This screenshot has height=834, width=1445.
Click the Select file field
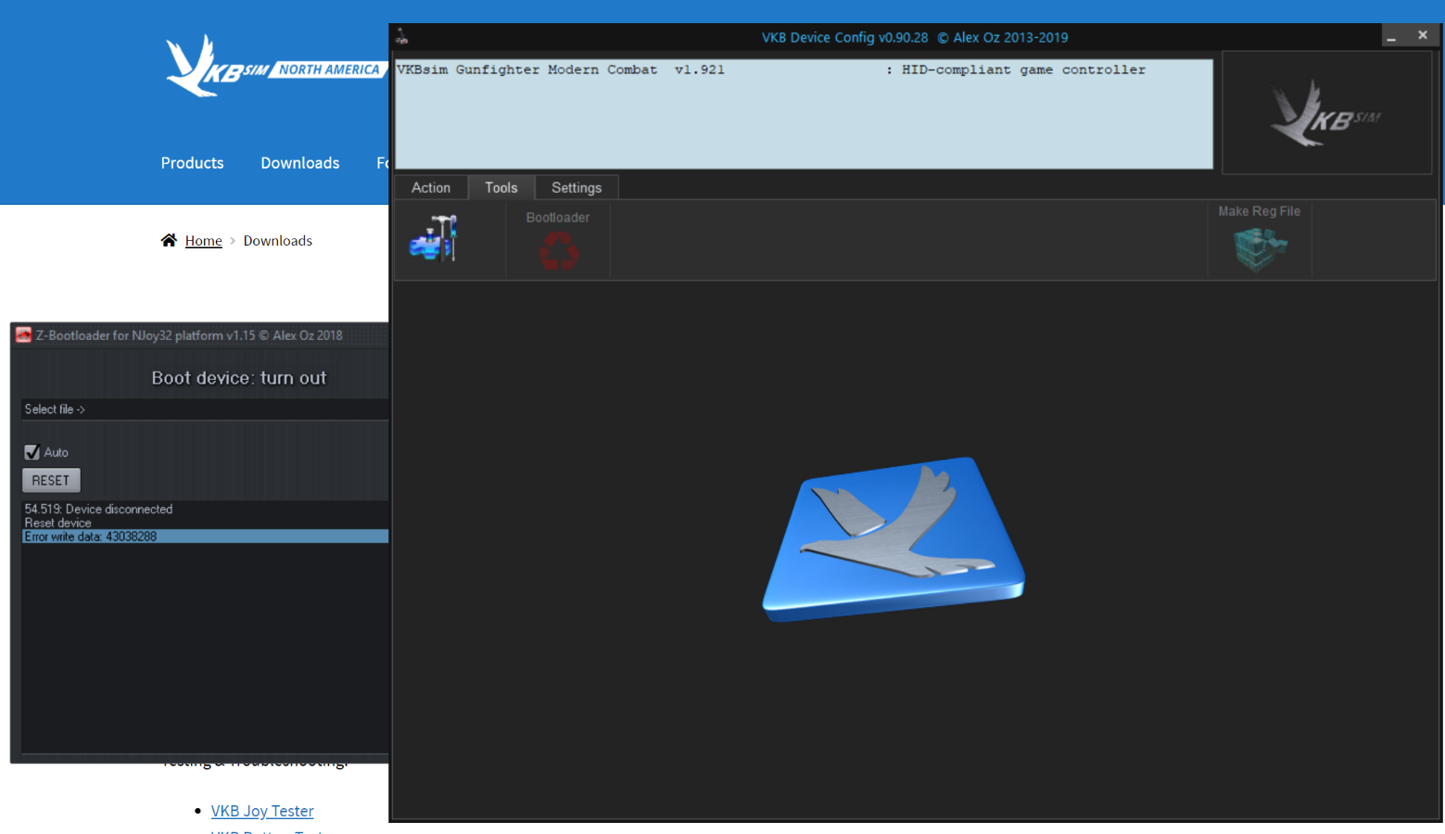click(x=204, y=410)
